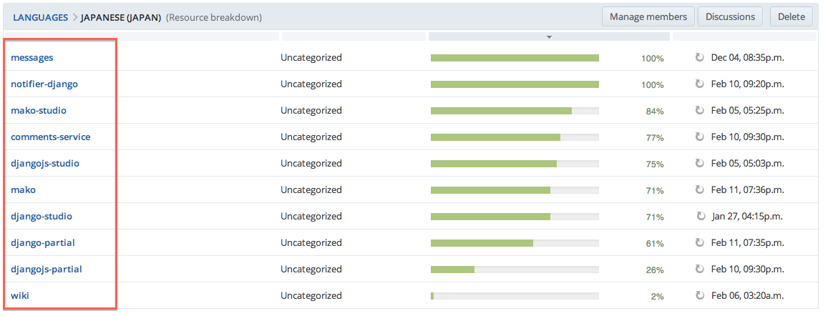Click refresh icon in django-studio row

[701, 217]
